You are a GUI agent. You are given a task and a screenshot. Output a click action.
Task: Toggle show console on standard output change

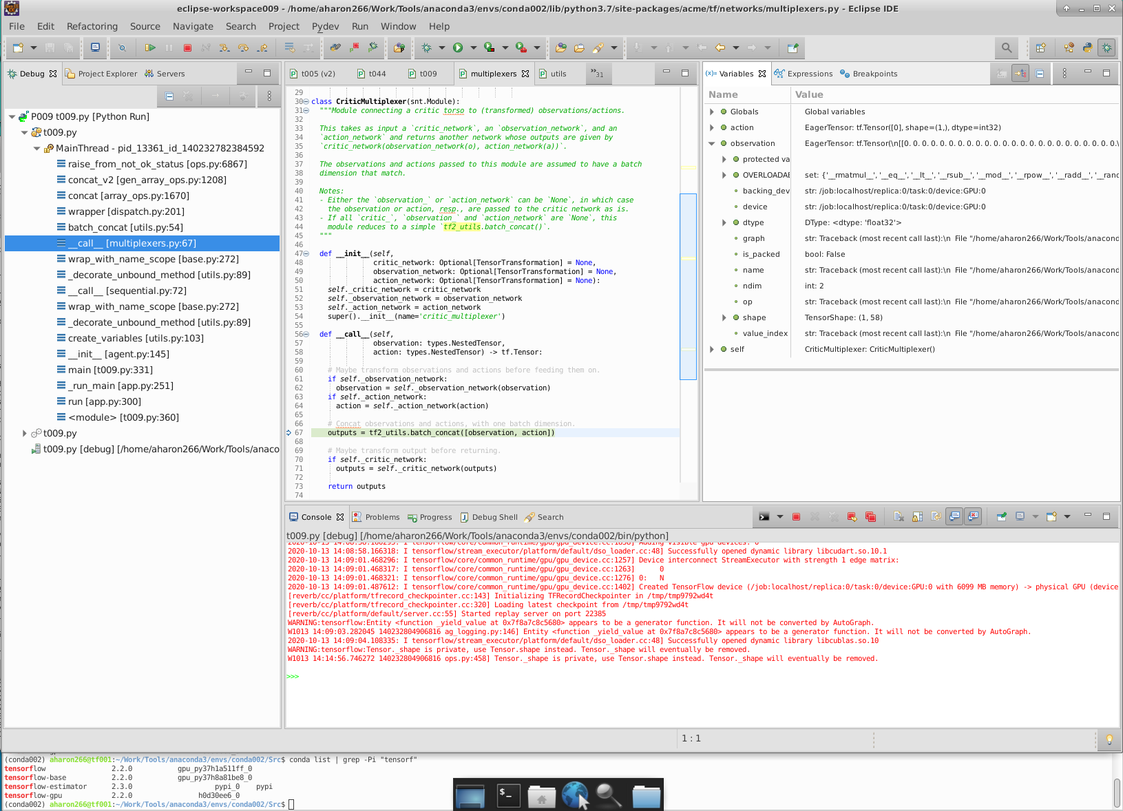[954, 516]
